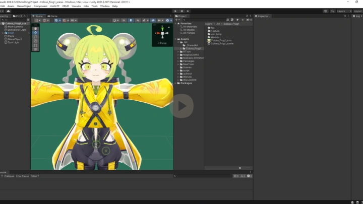
Task: Open the Window menu
Action: click(x=105, y=6)
